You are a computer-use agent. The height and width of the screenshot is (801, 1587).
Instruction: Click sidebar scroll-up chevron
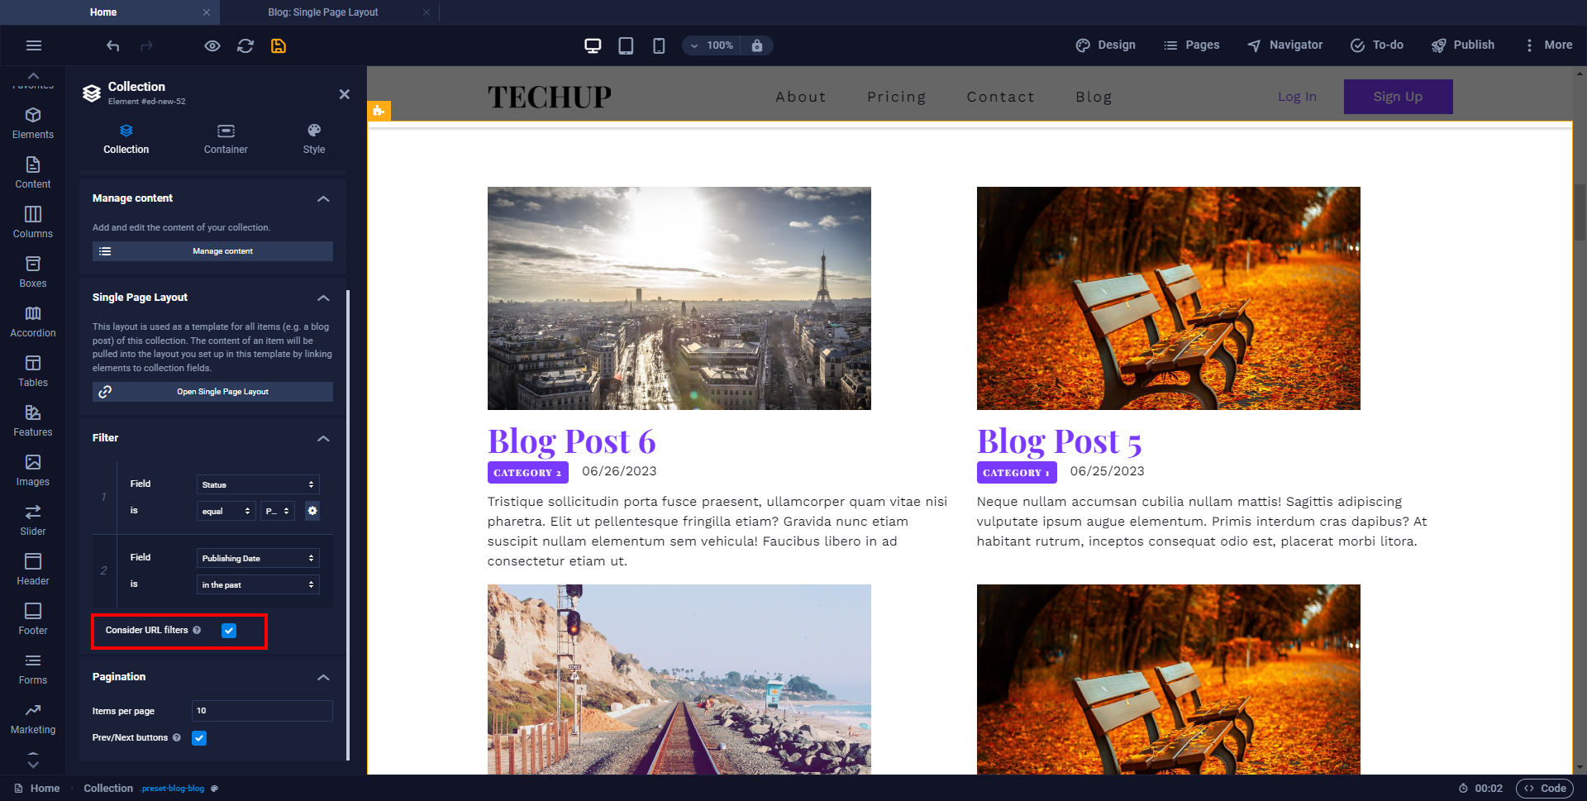tap(33, 75)
